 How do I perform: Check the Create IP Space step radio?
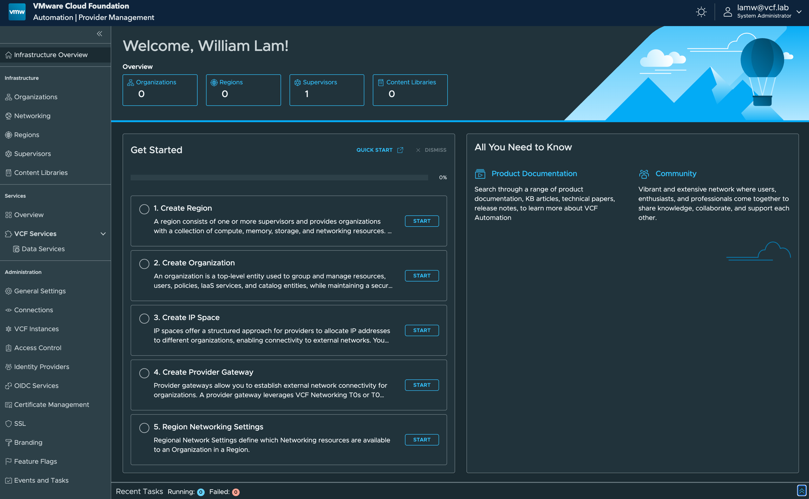click(x=144, y=318)
